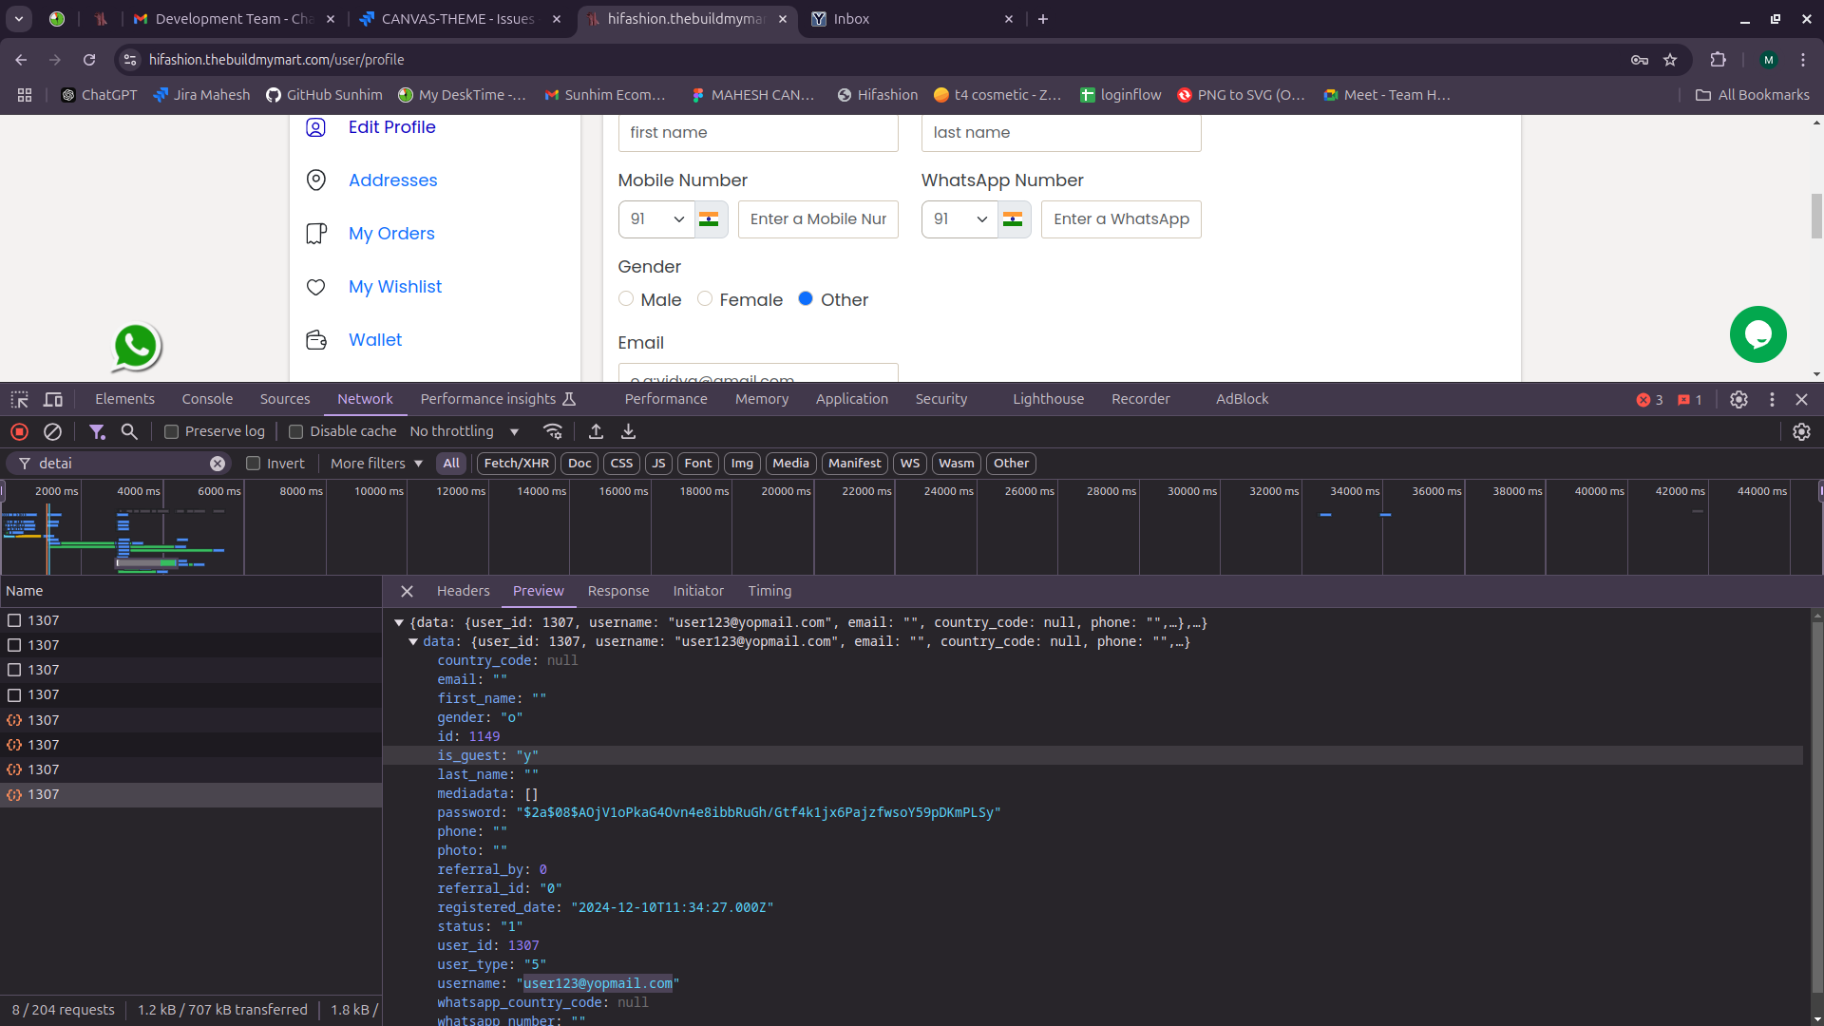Open DevTools customize three-dot menu
This screenshot has height=1026, width=1824.
pos(1772,399)
